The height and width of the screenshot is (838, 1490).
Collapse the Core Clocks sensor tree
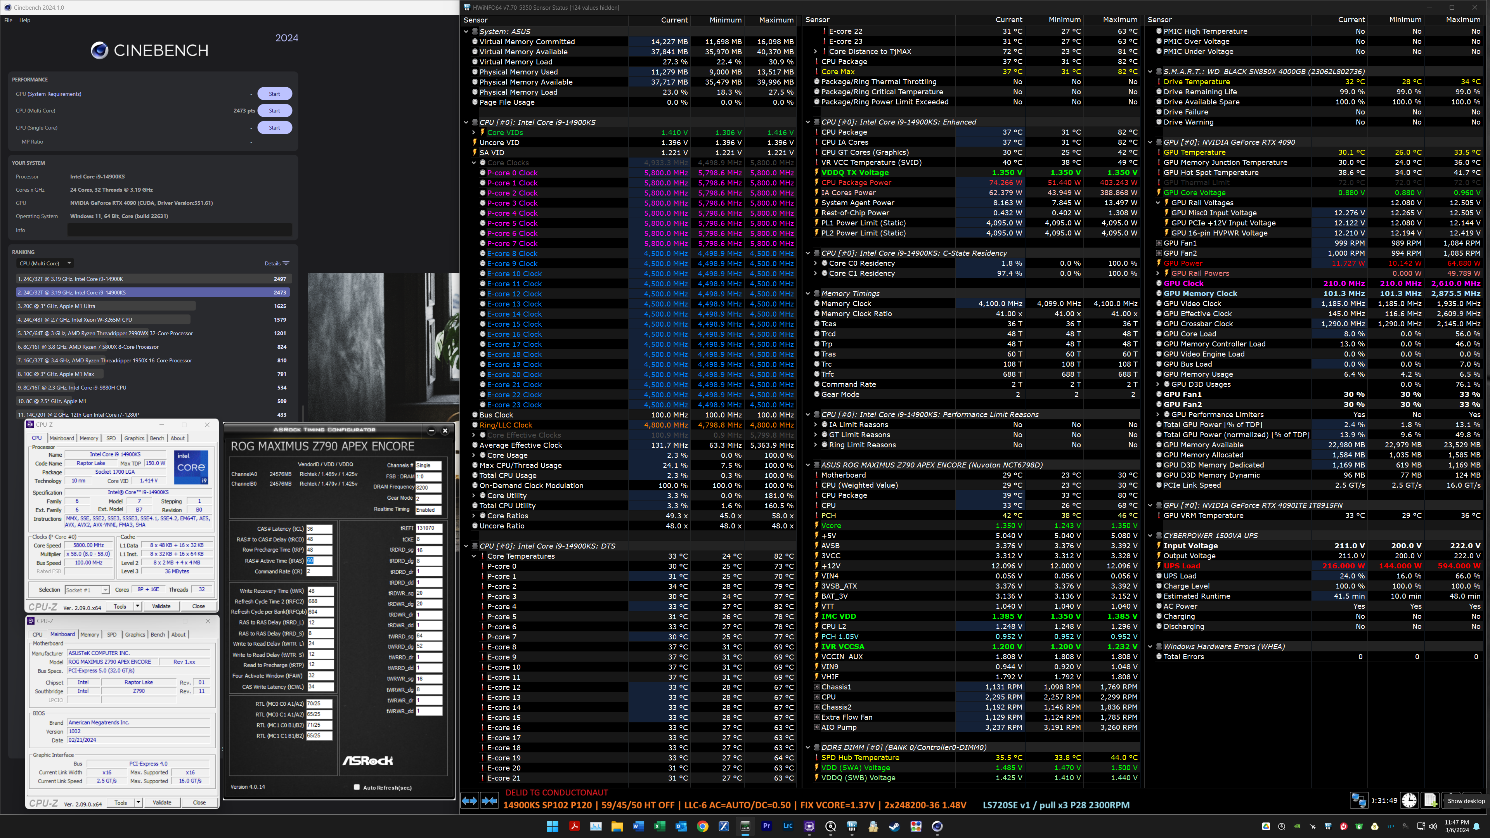(x=474, y=163)
